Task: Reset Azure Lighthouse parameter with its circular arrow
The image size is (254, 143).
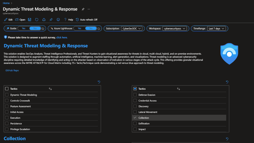Action: click(x=99, y=29)
